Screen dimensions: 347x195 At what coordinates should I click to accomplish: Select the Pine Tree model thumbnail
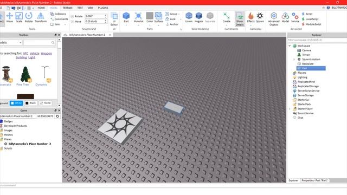[x=25, y=74]
